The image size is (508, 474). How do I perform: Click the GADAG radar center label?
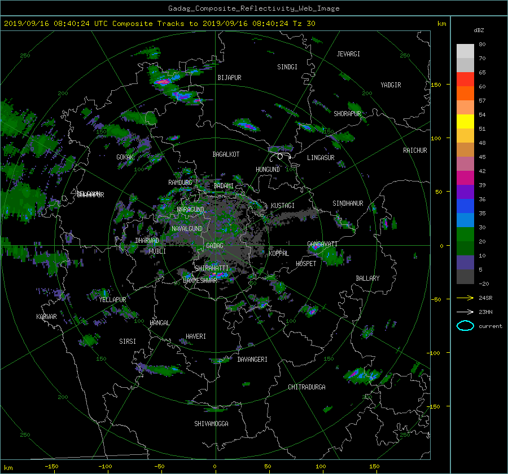(214, 246)
